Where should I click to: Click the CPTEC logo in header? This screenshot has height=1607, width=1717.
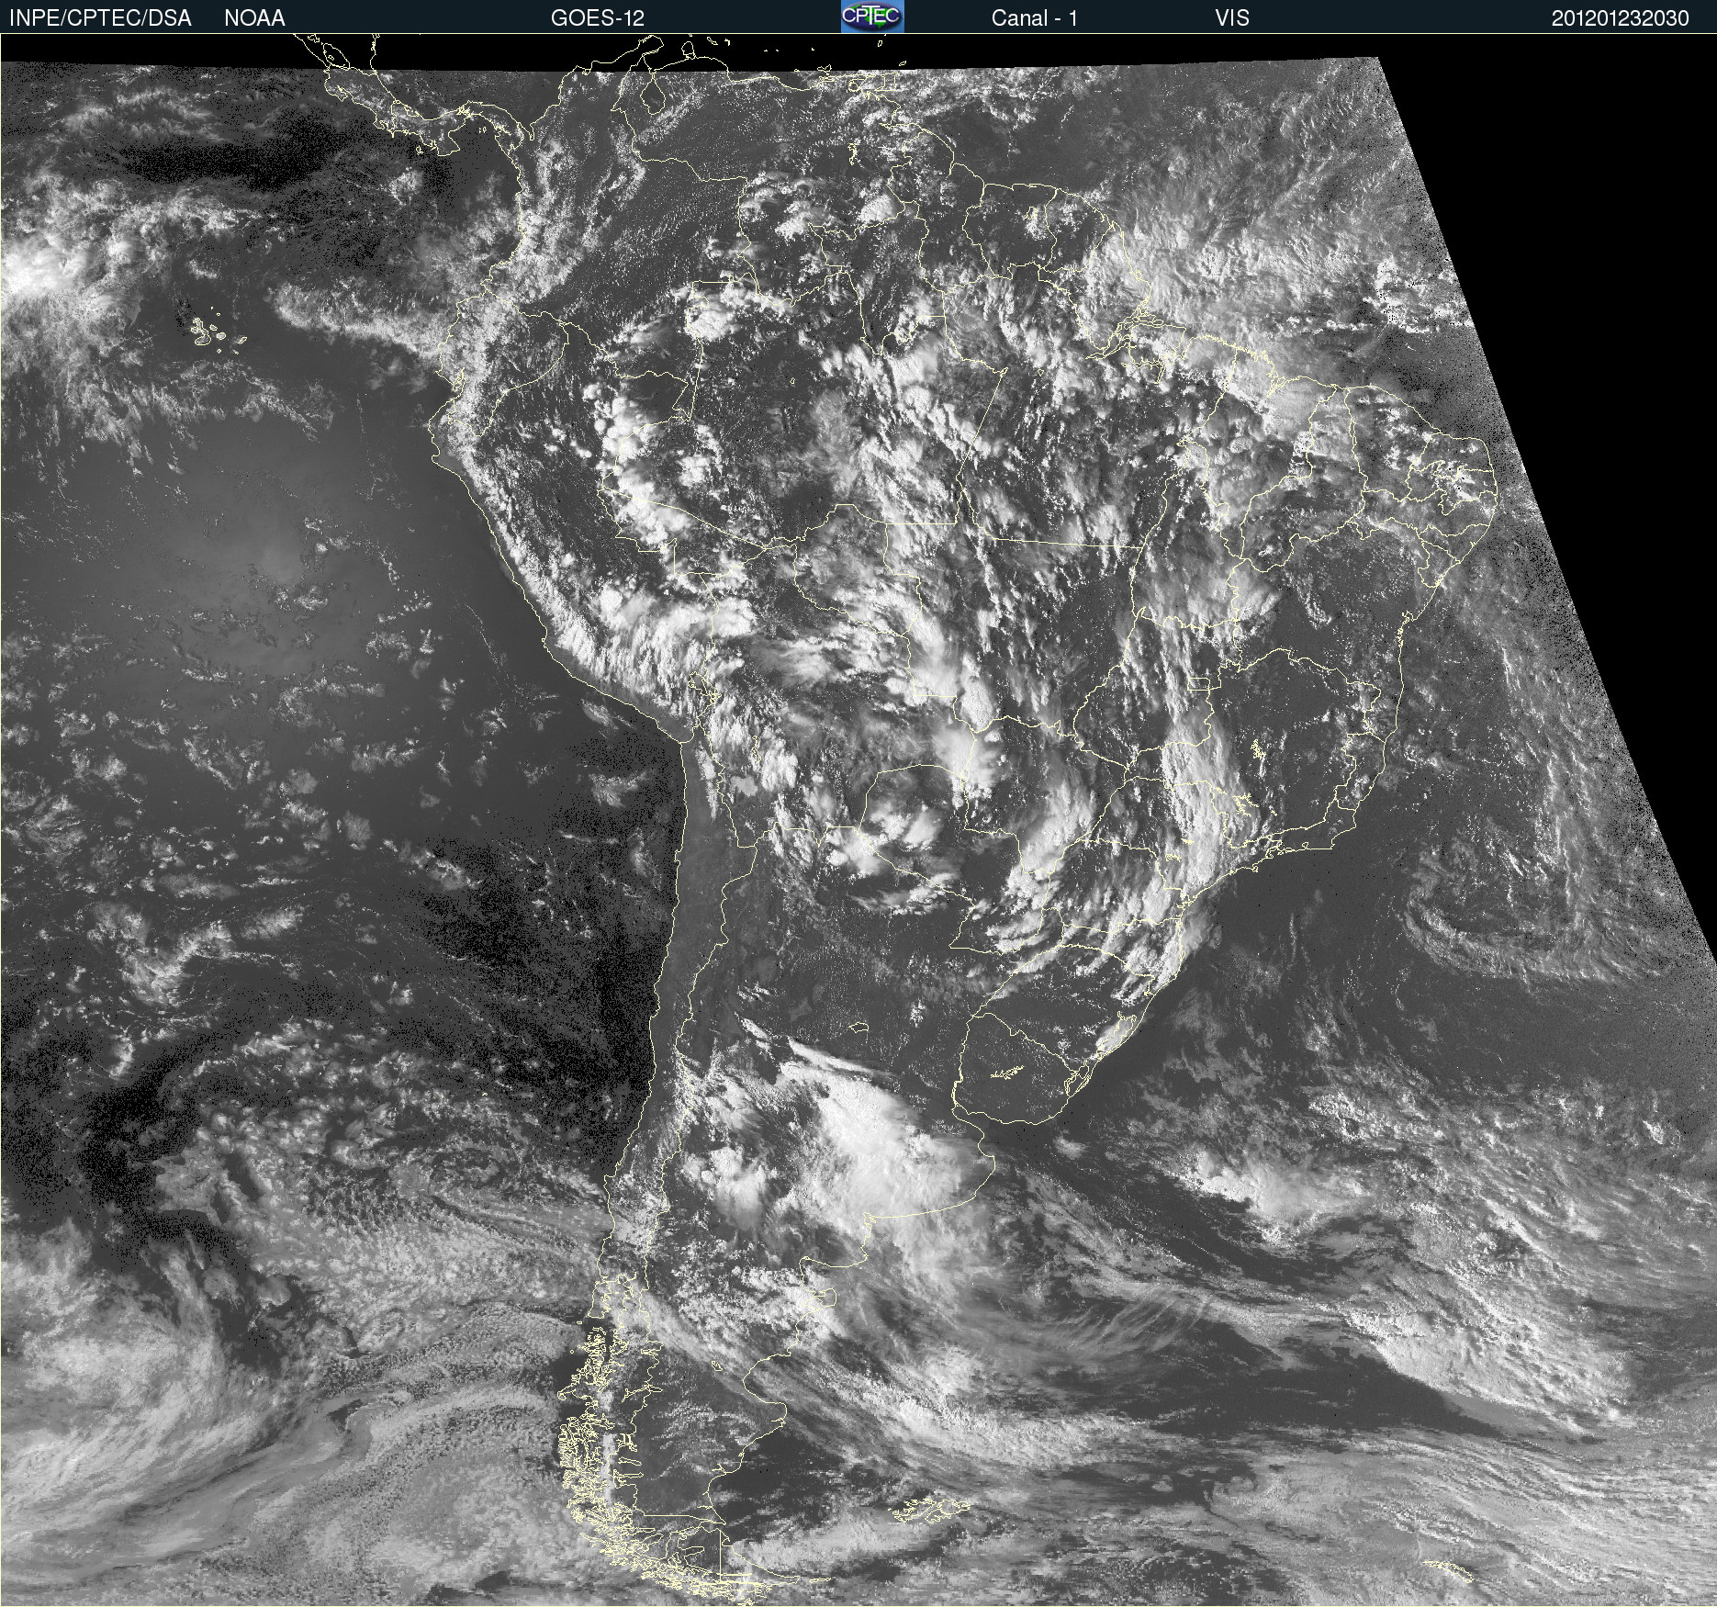pos(872,17)
